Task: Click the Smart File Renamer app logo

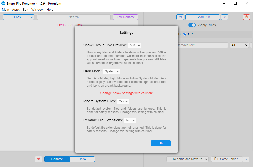Action: point(3,3)
